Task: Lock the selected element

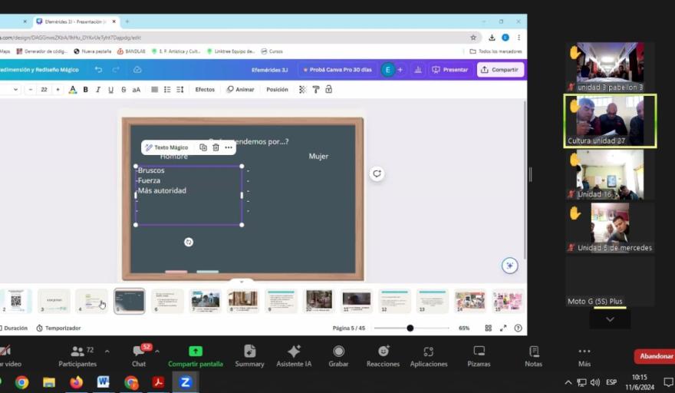Action: pyautogui.click(x=329, y=90)
